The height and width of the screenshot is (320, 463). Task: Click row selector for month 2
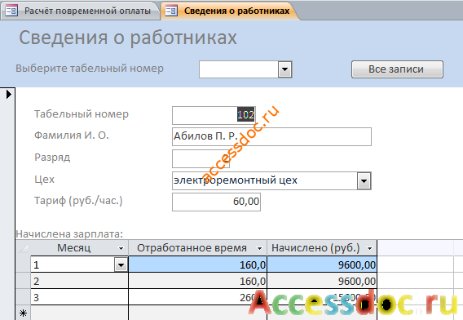click(x=23, y=281)
